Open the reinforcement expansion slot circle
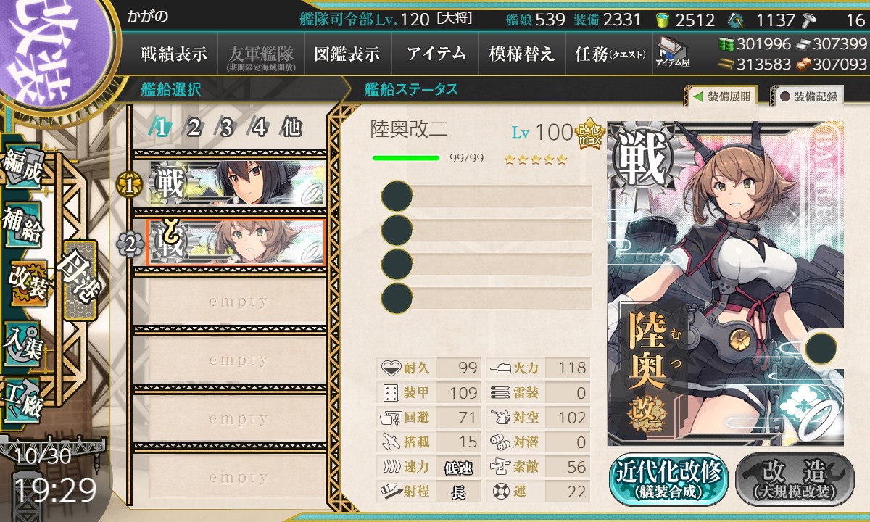 821,347
